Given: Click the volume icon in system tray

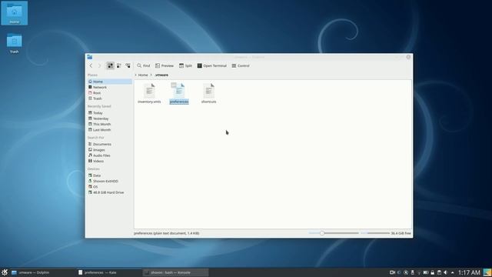Looking at the screenshot, I should coord(446,272).
